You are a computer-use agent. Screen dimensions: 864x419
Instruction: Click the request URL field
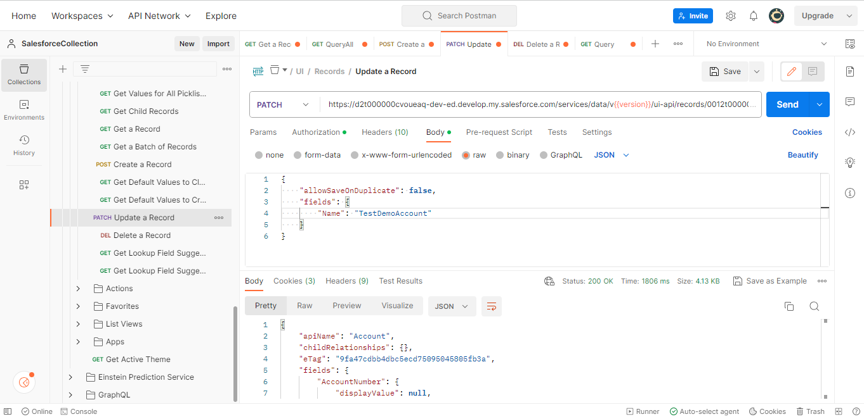542,104
